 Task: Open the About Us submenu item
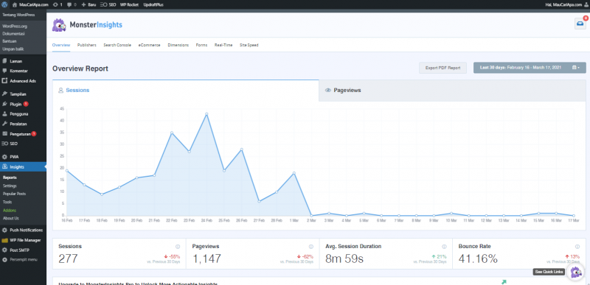10,218
